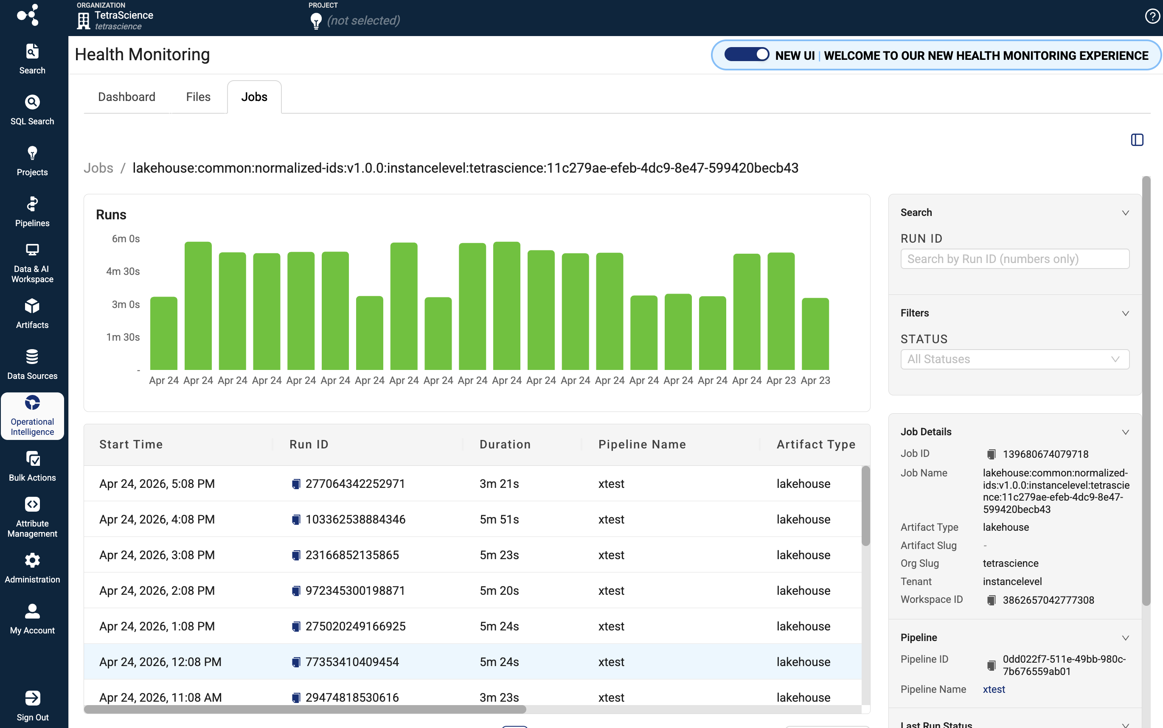
Task: Switch to the Files tab
Action: pos(198,97)
